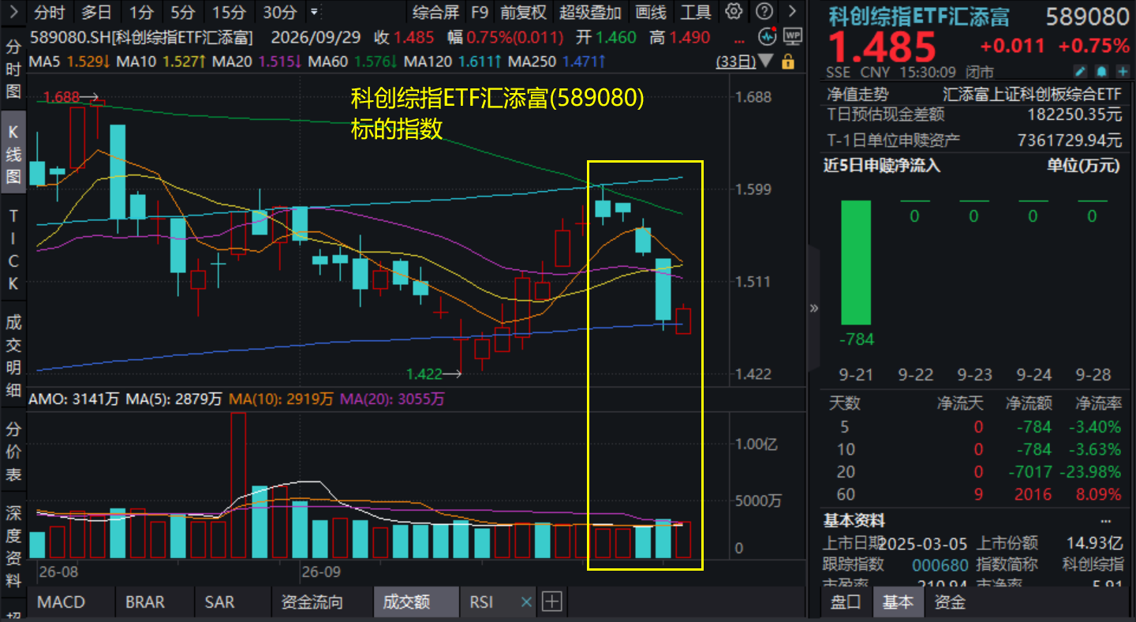The width and height of the screenshot is (1136, 622).
Task: Click the pencil edit icon in quote panel
Action: pyautogui.click(x=1081, y=72)
